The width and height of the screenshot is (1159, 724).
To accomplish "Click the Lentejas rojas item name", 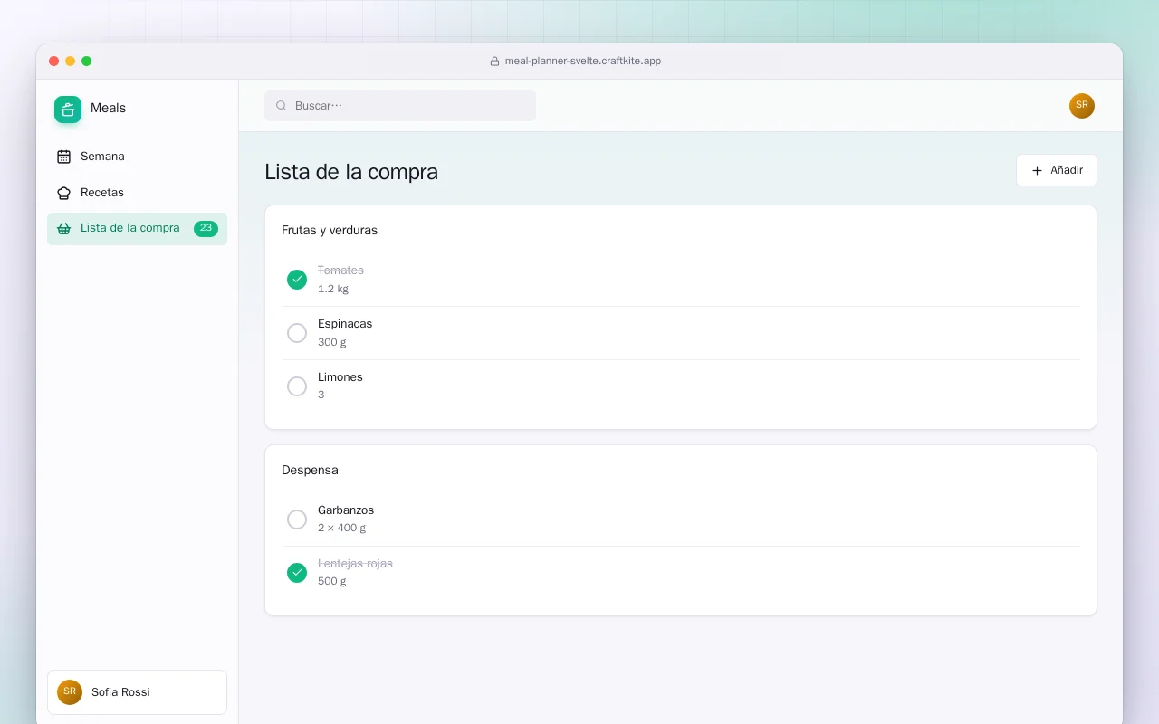I will coord(355,564).
